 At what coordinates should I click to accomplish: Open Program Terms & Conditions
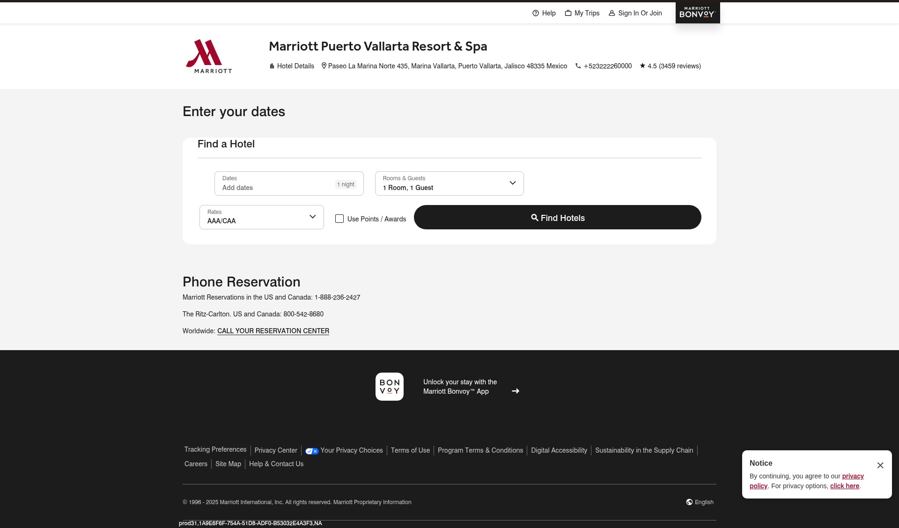tap(480, 450)
